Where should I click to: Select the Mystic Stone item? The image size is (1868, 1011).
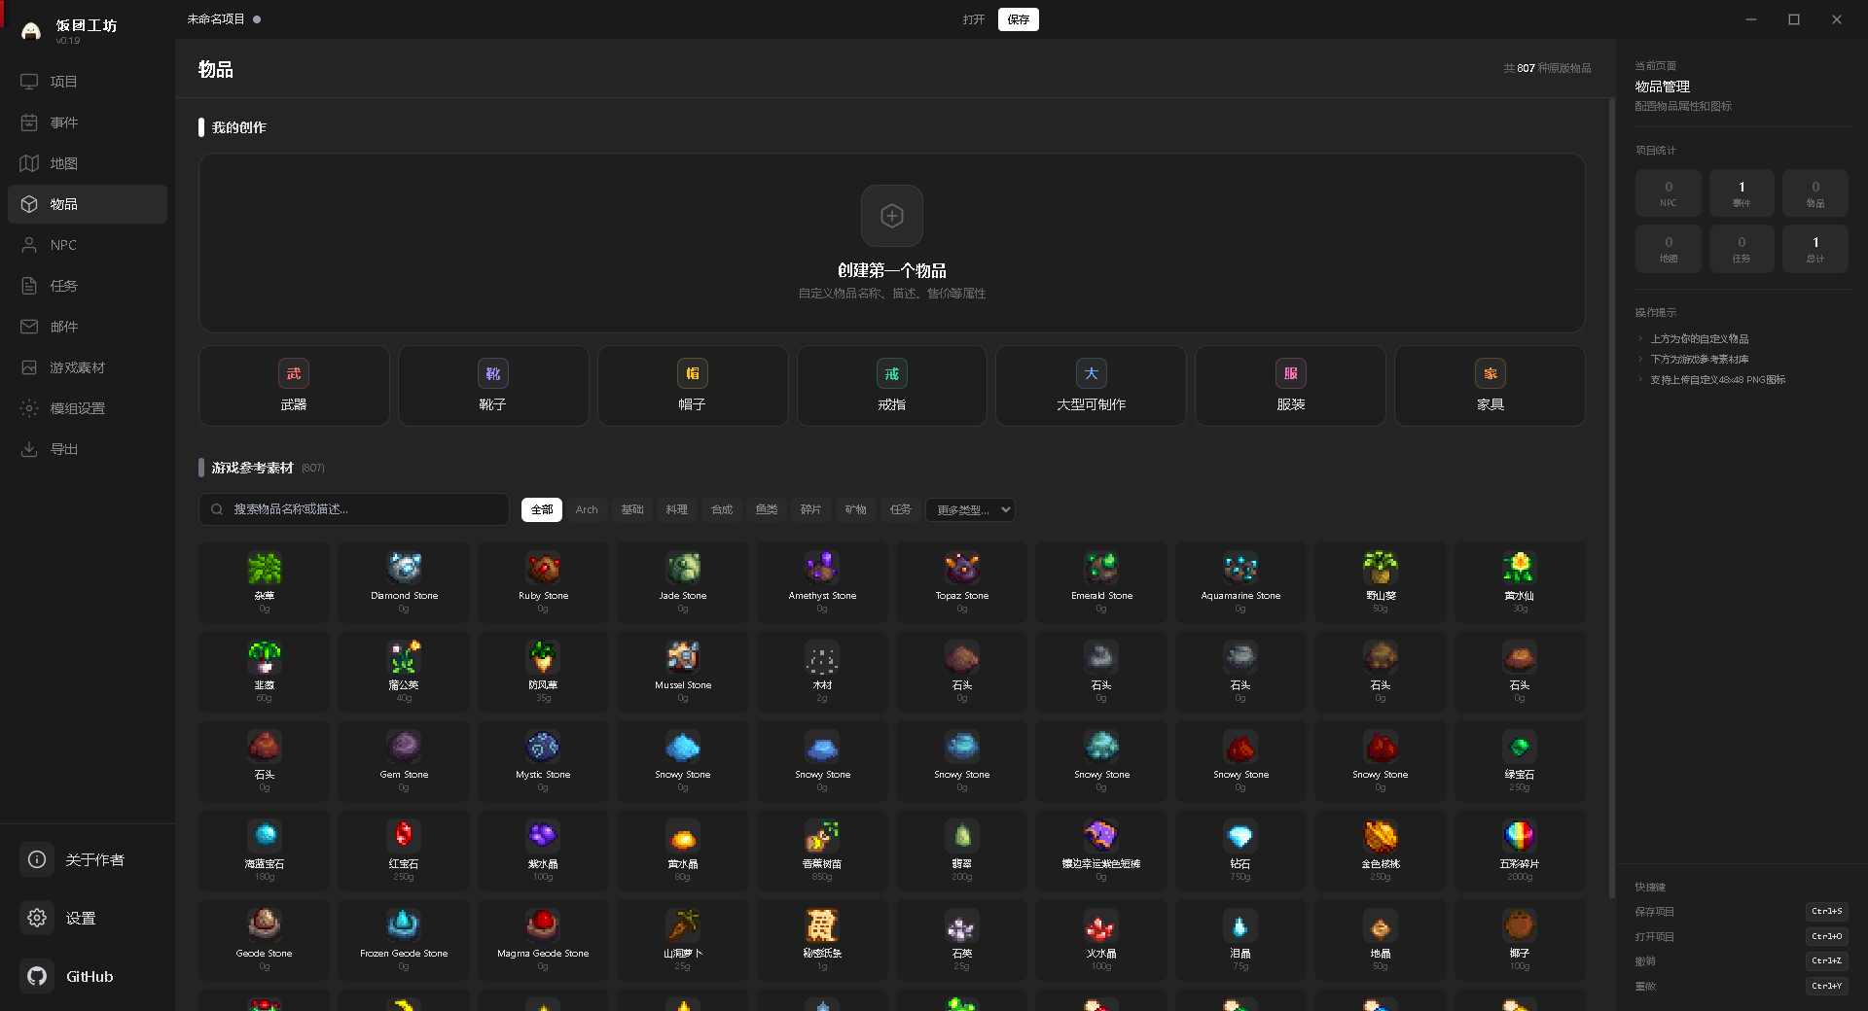(x=543, y=760)
